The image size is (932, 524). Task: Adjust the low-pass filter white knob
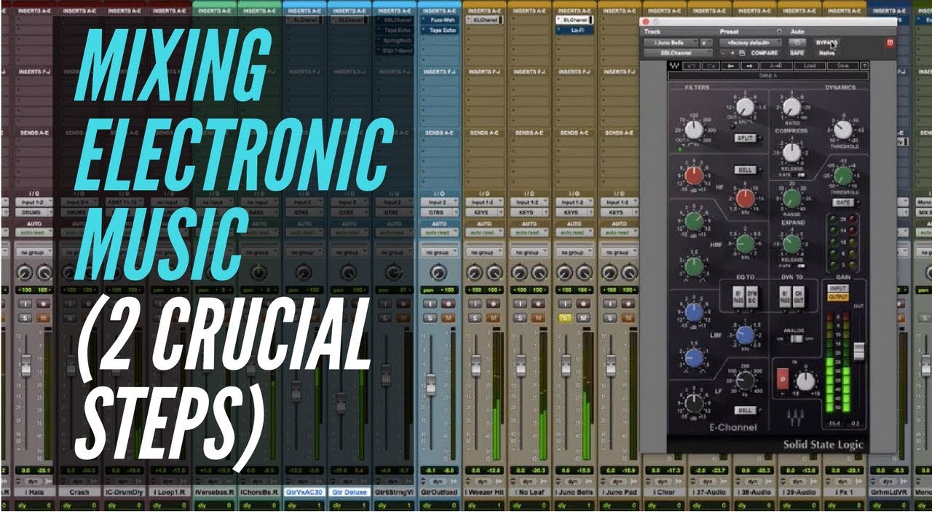pos(744,107)
